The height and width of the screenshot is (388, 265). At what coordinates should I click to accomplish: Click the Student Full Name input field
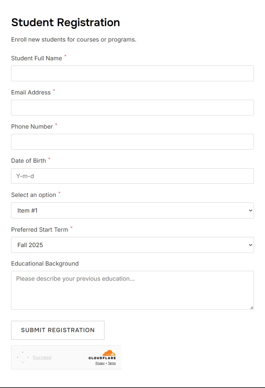pos(132,73)
